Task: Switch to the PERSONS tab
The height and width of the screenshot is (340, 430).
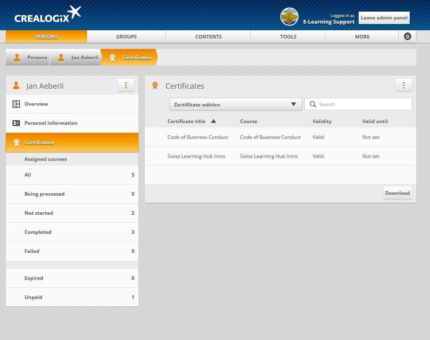Action: (46, 37)
